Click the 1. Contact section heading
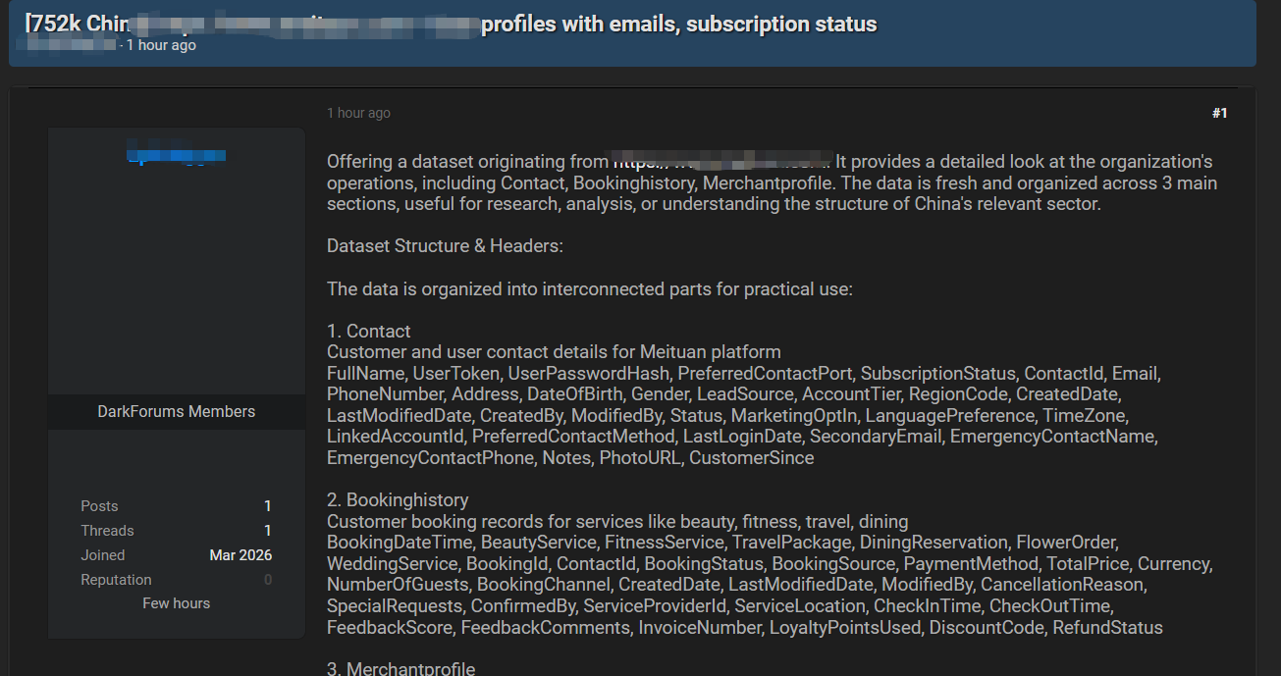Screen dimensions: 1281x676 pos(368,331)
